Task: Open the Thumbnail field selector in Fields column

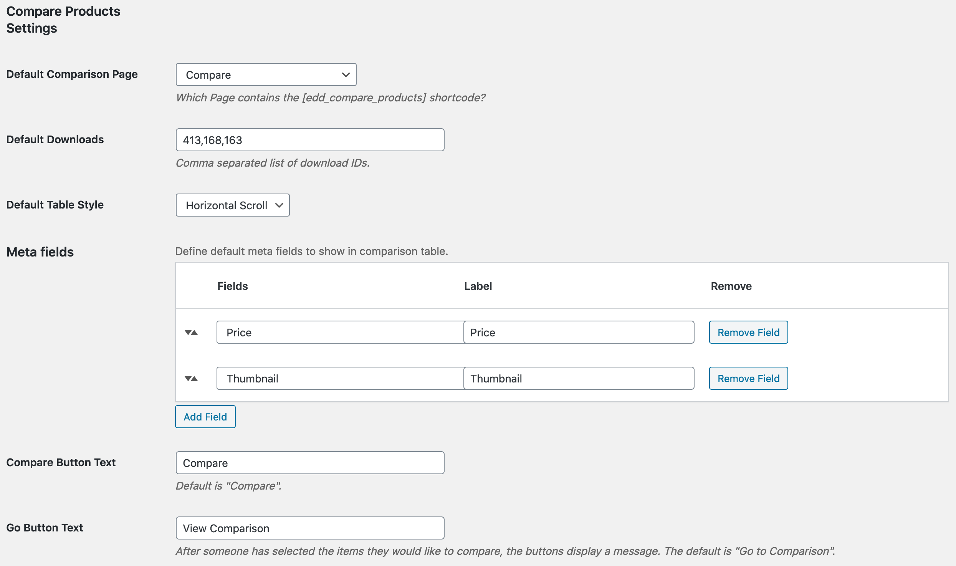Action: [x=340, y=379]
